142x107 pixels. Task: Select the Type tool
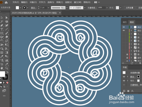click(x=2, y=29)
